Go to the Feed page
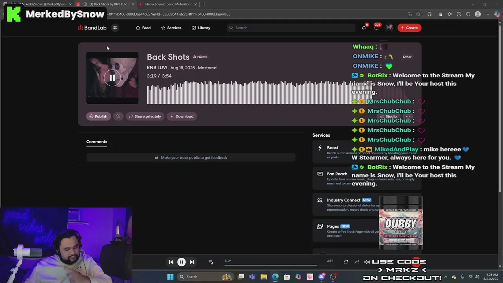Viewport: 503px width, 283px height. tap(143, 28)
